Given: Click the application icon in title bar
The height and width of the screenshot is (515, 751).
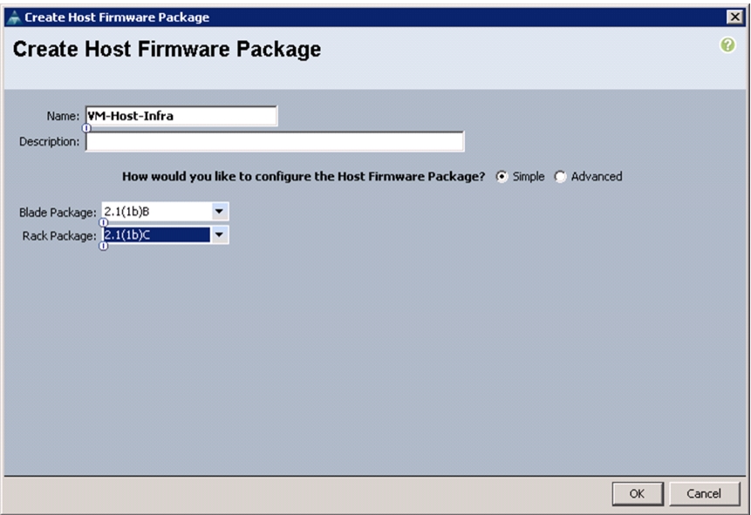Looking at the screenshot, I should pos(15,17).
